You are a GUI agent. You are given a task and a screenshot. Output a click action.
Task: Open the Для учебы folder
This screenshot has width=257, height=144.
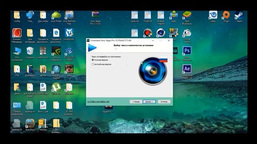[43, 16]
